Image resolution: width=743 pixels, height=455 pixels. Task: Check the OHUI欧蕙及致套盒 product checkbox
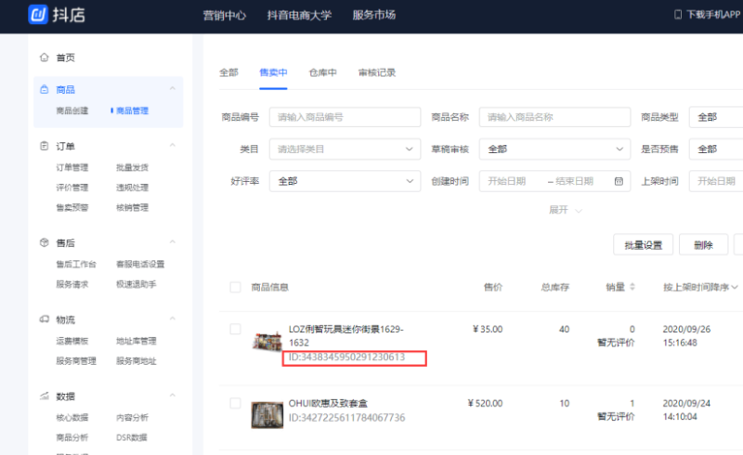(235, 404)
